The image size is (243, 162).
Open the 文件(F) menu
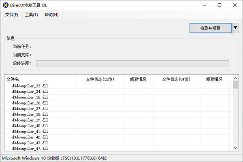(x=12, y=15)
